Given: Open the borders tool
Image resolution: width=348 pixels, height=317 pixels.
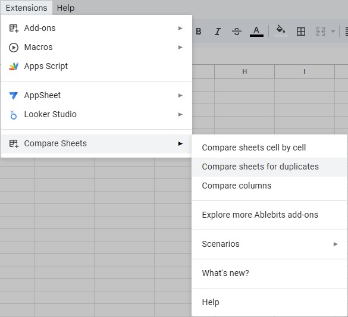Looking at the screenshot, I should pyautogui.click(x=301, y=32).
